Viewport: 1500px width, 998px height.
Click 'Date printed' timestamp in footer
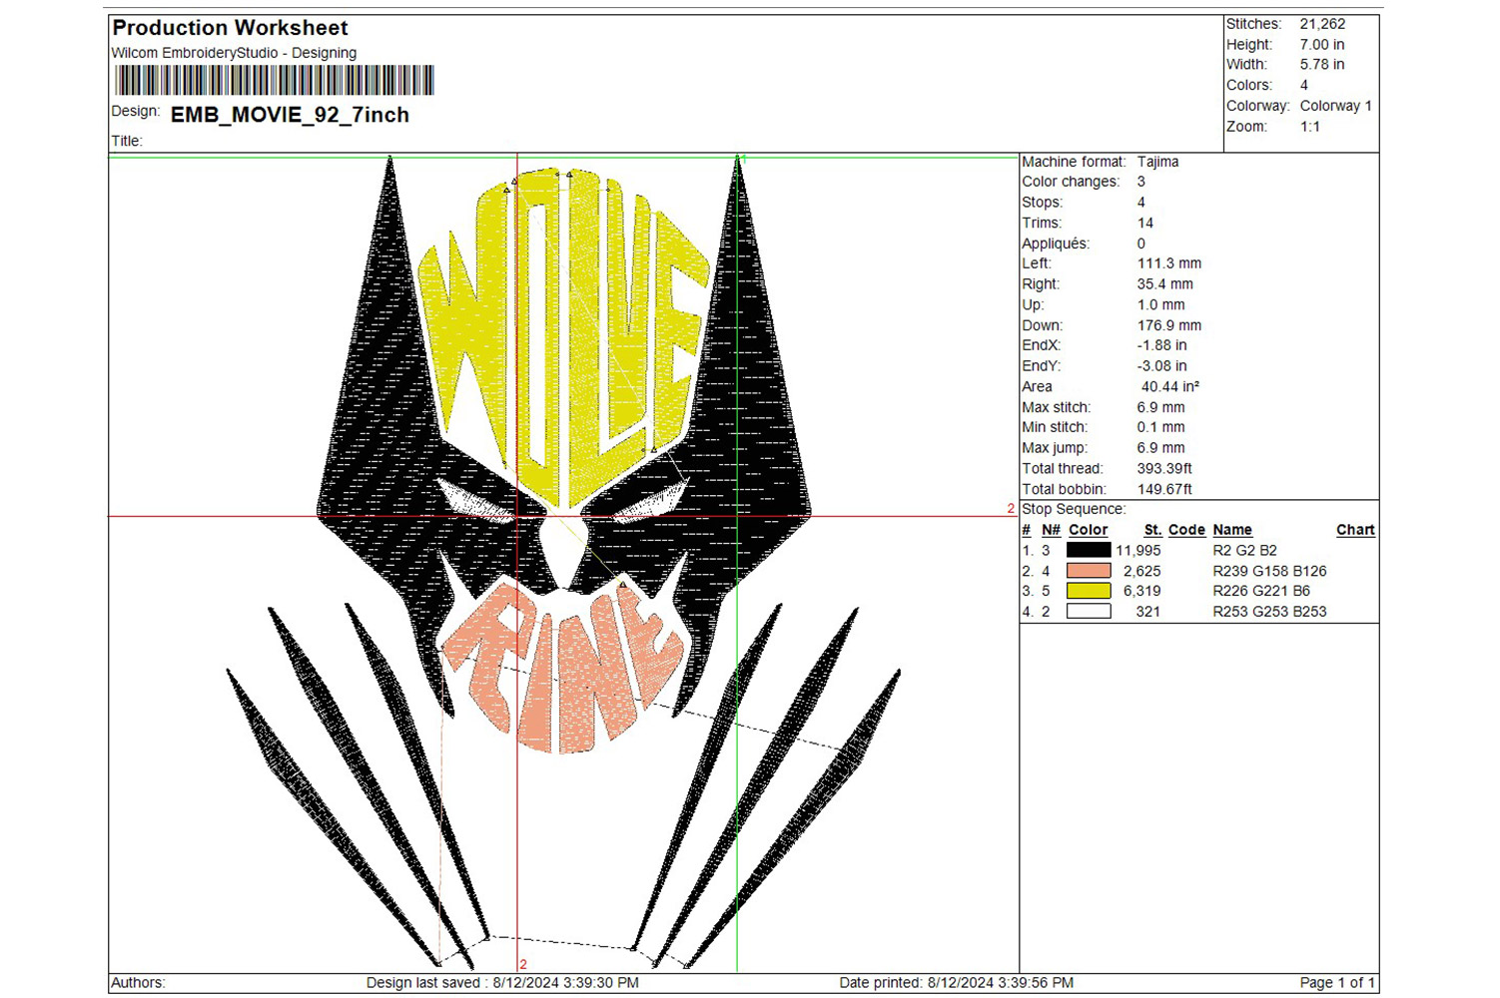pos(956,983)
